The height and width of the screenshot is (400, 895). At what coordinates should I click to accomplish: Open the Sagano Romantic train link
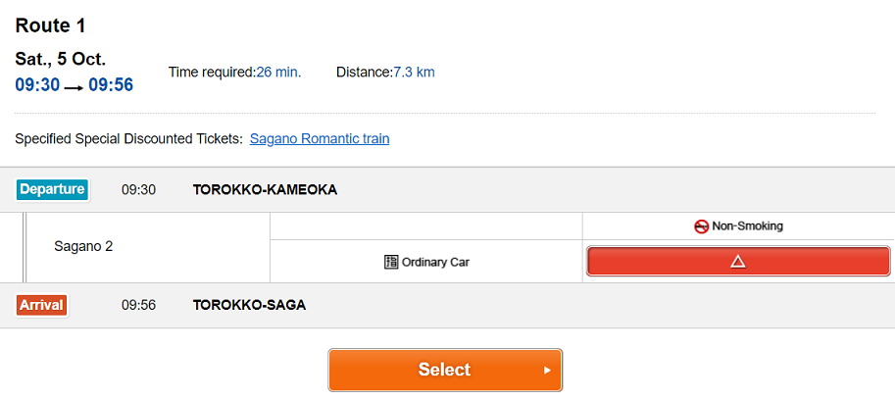(x=320, y=139)
